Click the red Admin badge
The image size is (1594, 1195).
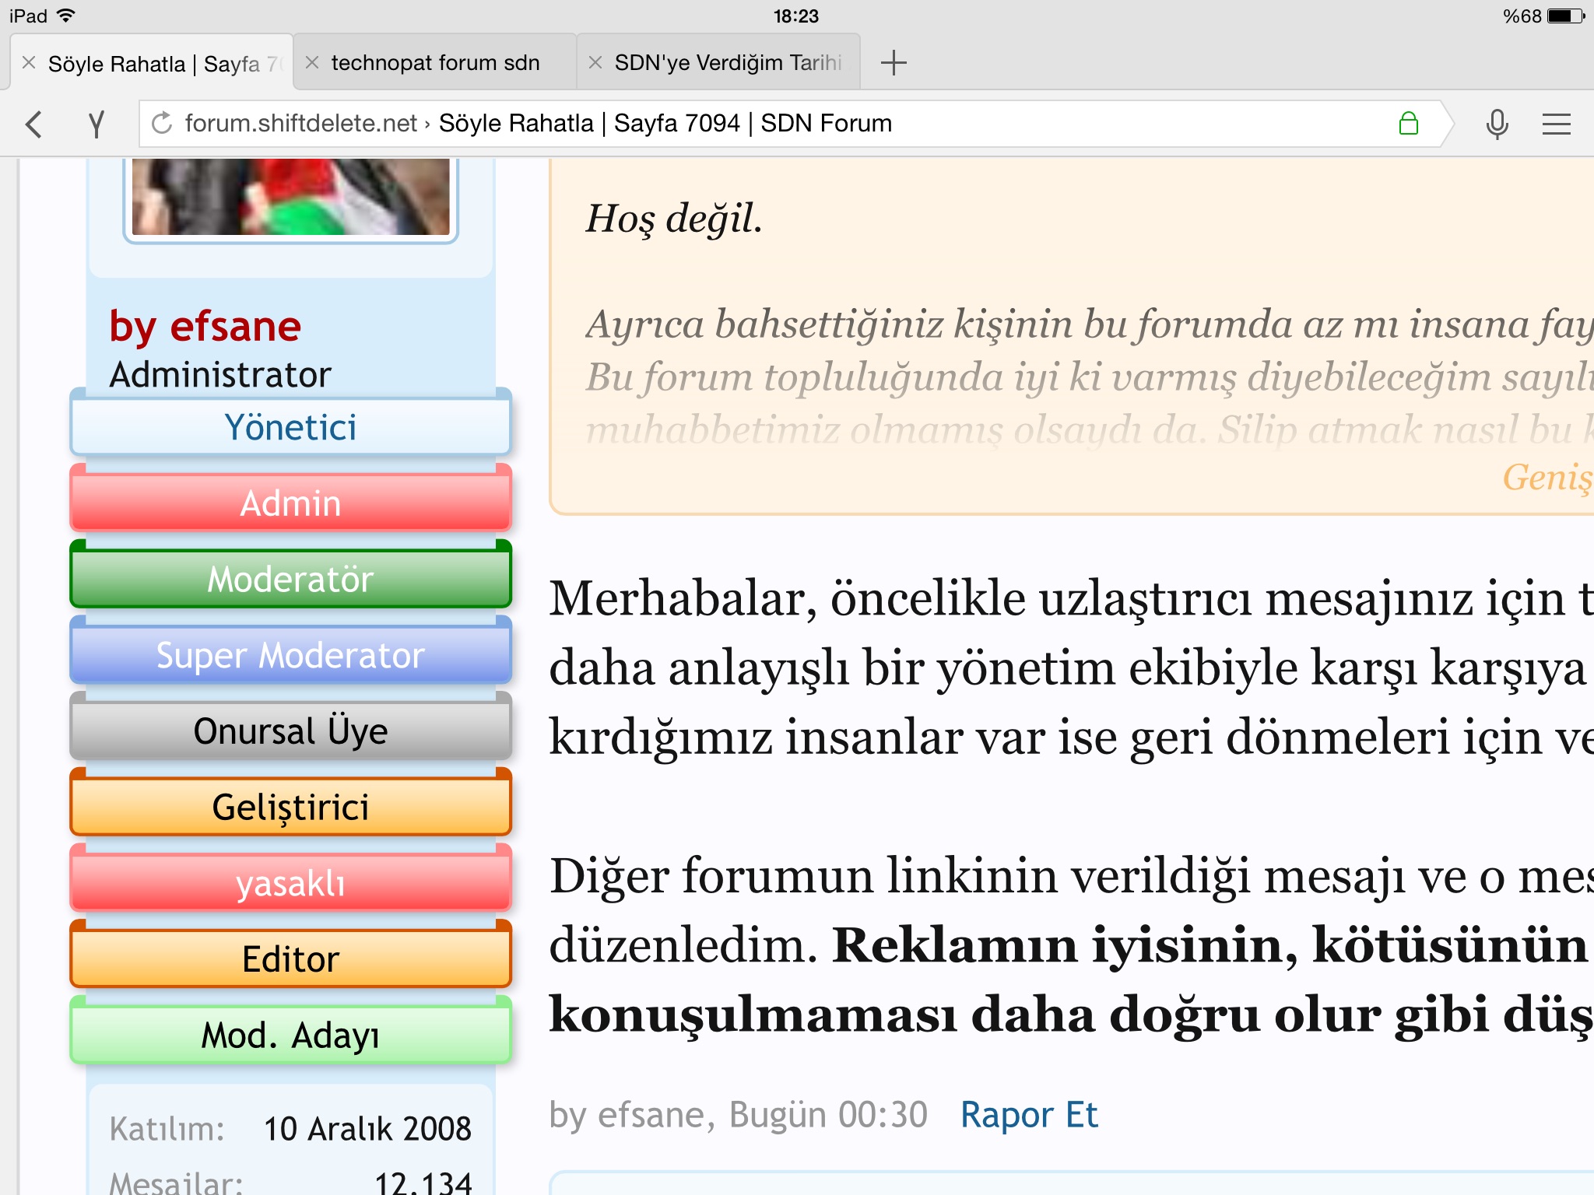tap(290, 503)
